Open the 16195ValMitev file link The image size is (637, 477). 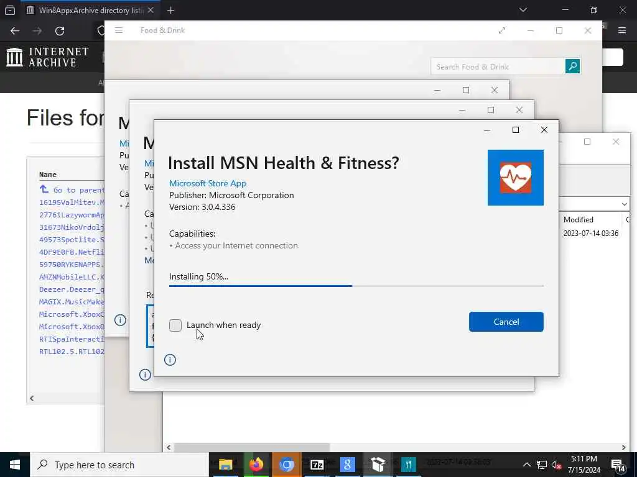(x=72, y=202)
